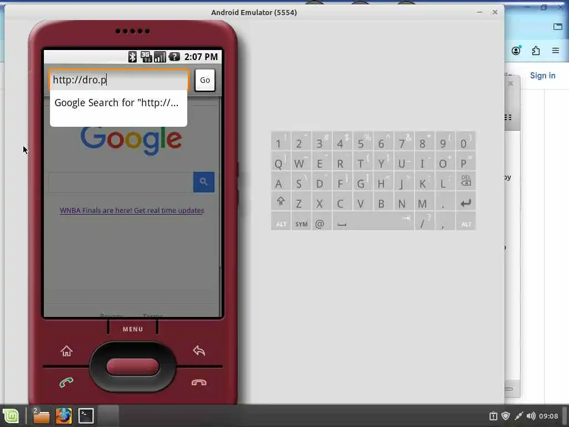Click the comma key on keyboard
Screen dimensions: 569x427
click(x=445, y=221)
